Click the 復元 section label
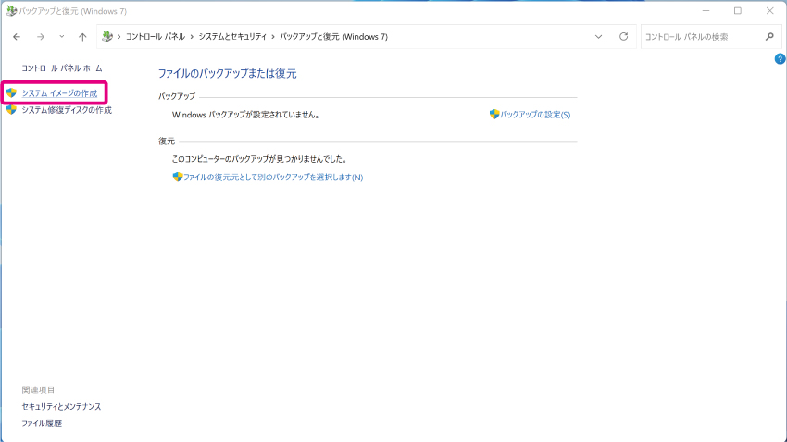The width and height of the screenshot is (787, 442). click(167, 141)
